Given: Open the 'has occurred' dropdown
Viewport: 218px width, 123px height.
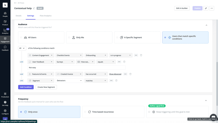Looking at the screenshot, I should pos(96,74).
